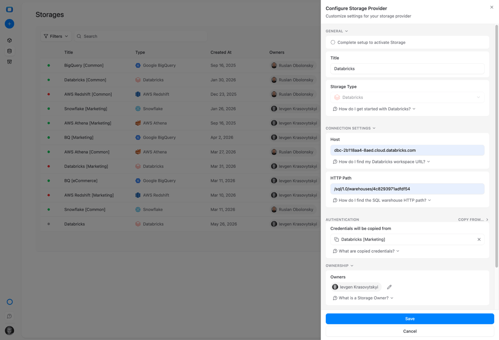This screenshot has height=340, width=499.
Task: Open the Storage Type dropdown
Action: (x=407, y=97)
